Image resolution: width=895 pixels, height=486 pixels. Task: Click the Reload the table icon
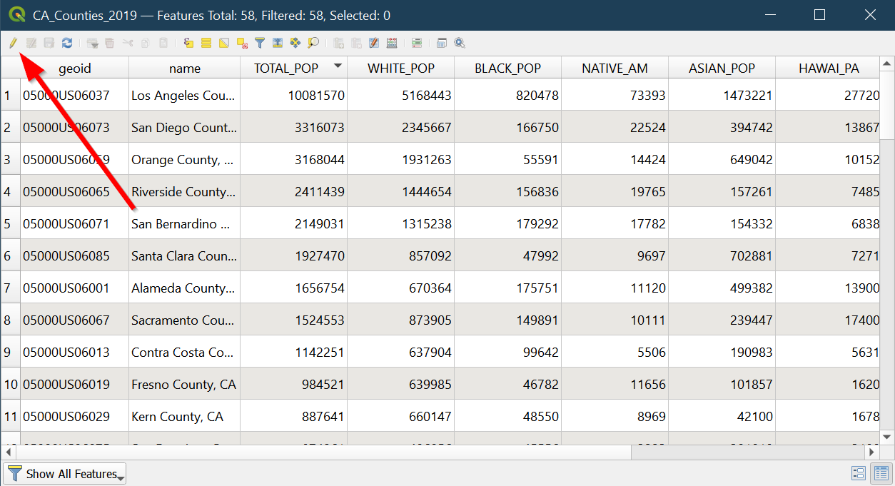pyautogui.click(x=67, y=43)
